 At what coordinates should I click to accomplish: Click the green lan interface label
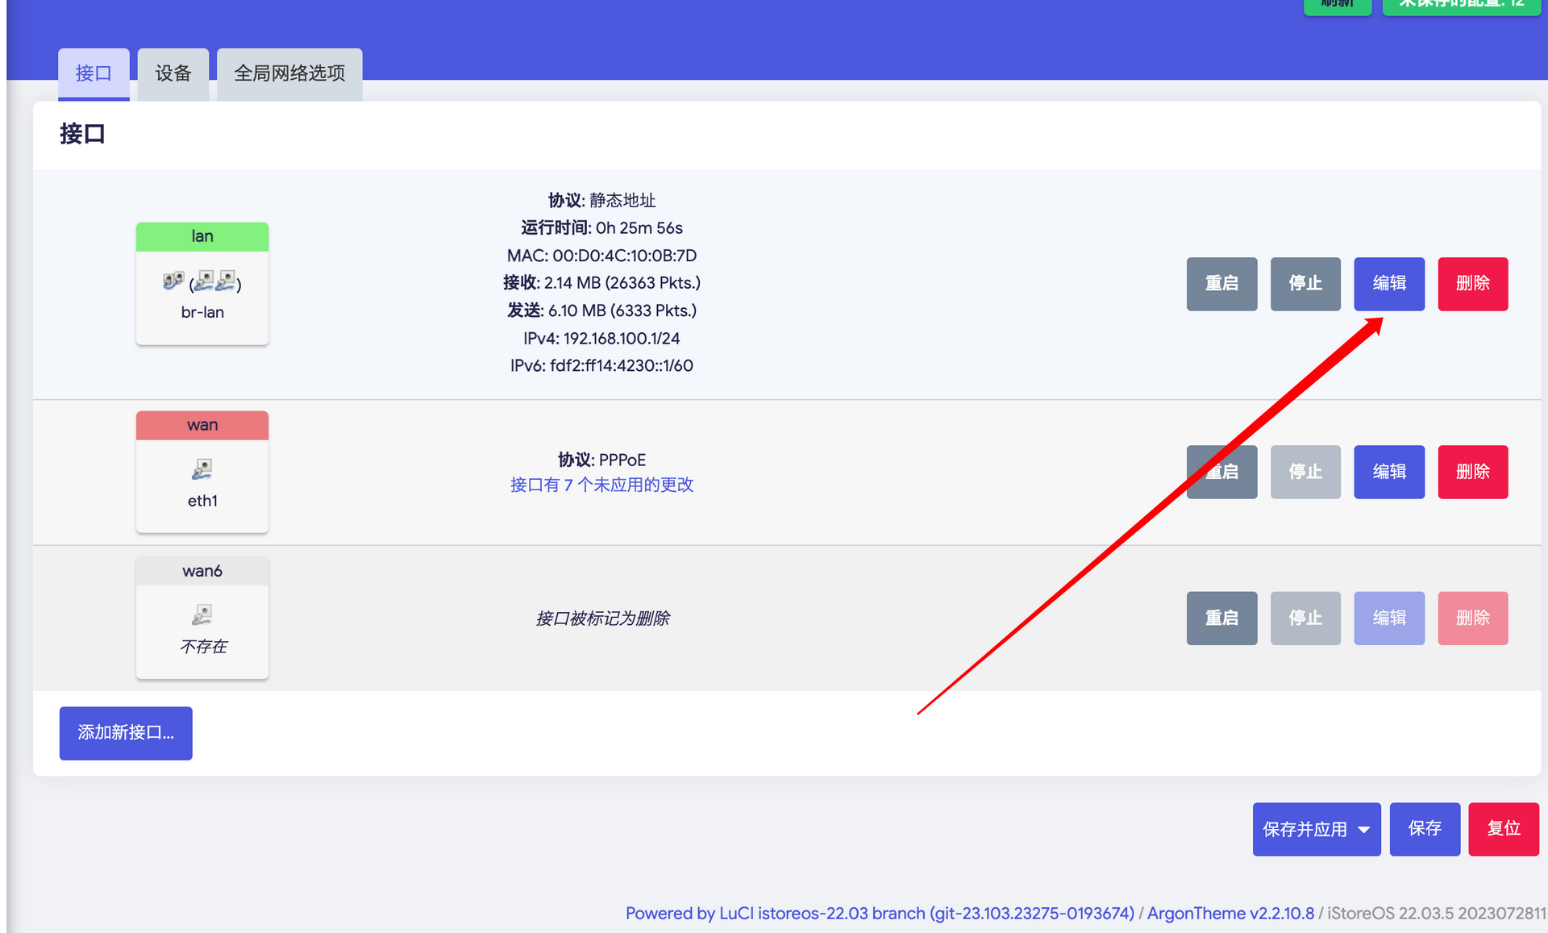[x=202, y=236]
